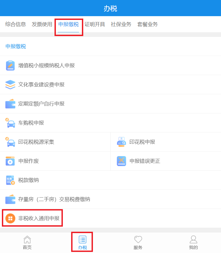221x253 pixels.
Task: Tap 申报作废 text
Action: pyautogui.click(x=28, y=161)
